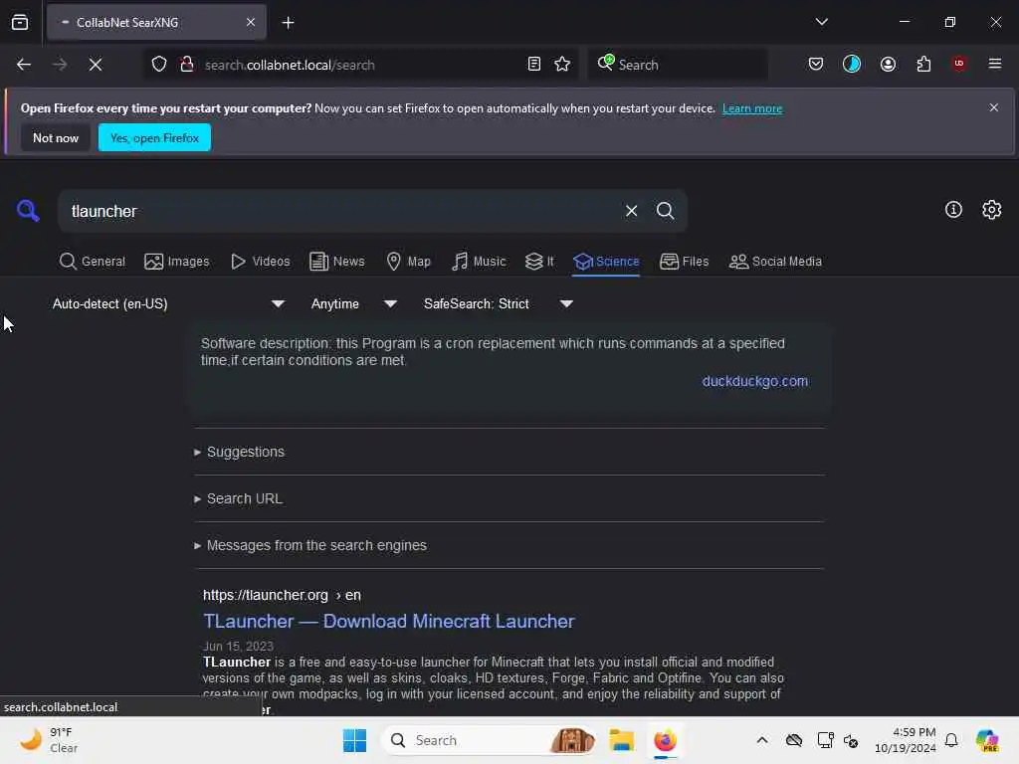Click Firefox icon in taskbar

(664, 740)
